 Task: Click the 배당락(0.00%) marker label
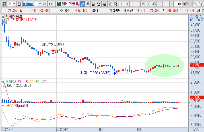pos(53,44)
